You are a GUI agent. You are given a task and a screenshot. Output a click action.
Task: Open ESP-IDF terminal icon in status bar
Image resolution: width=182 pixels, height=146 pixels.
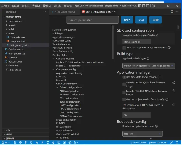click(x=59, y=142)
